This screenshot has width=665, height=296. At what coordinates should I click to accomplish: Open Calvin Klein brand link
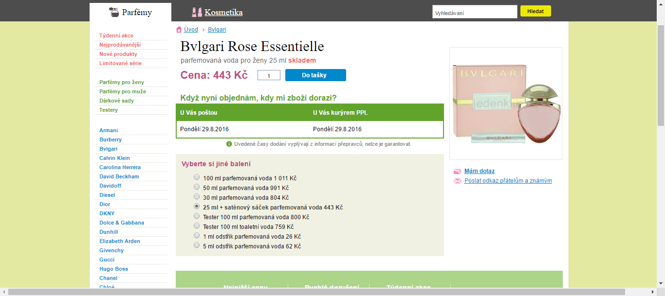tap(114, 158)
